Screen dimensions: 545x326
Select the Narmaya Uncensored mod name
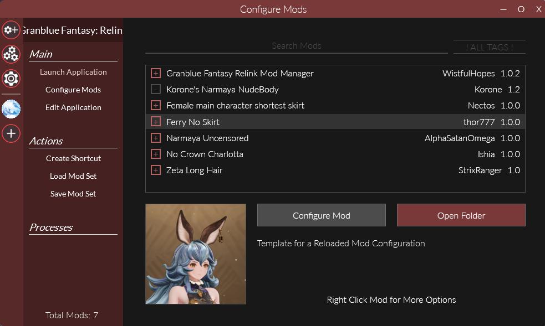coord(207,138)
